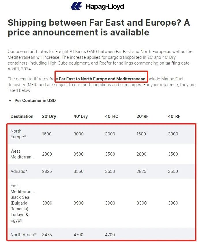
Task: Click the "Per Container in USD" bullet text
Action: [35, 101]
